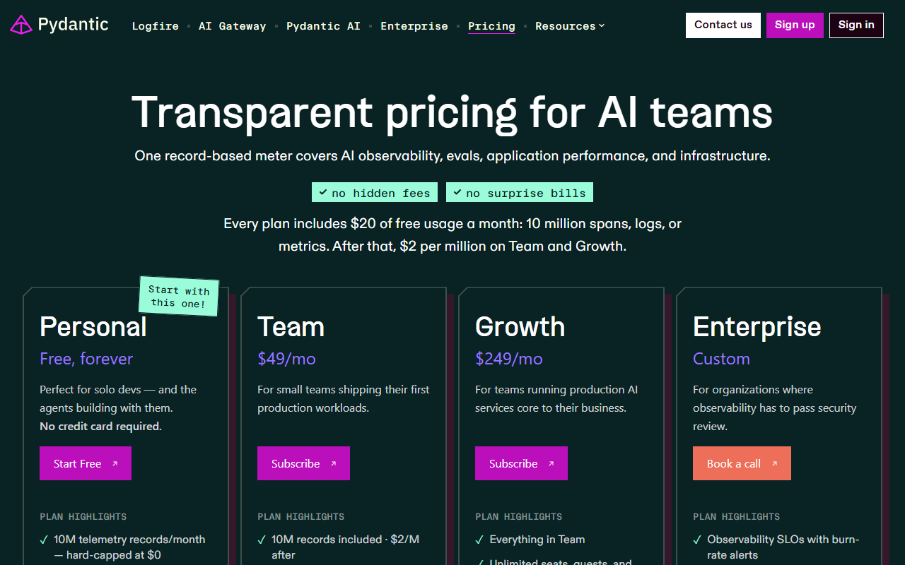This screenshot has width=905, height=565.
Task: Click the 'Free, forever' price text
Action: (x=86, y=359)
